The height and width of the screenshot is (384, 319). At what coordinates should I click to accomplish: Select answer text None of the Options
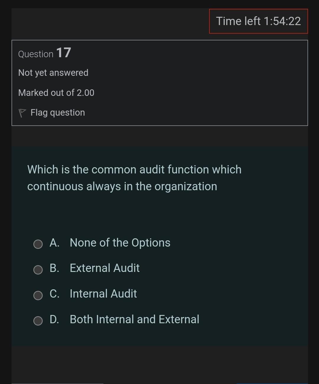pyautogui.click(x=120, y=242)
